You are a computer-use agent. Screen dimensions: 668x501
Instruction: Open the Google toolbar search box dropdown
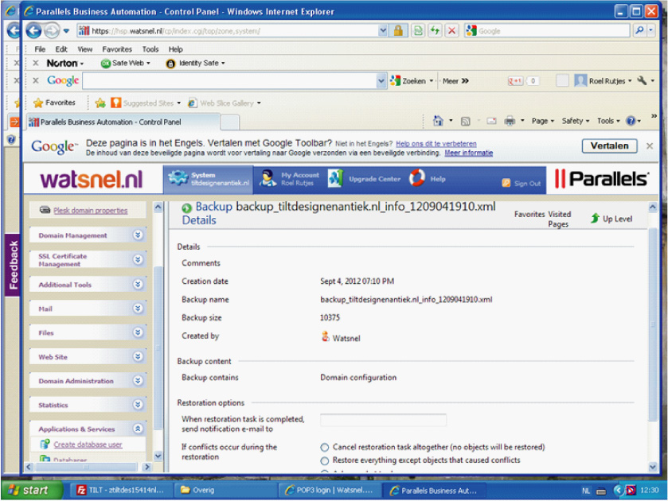381,81
